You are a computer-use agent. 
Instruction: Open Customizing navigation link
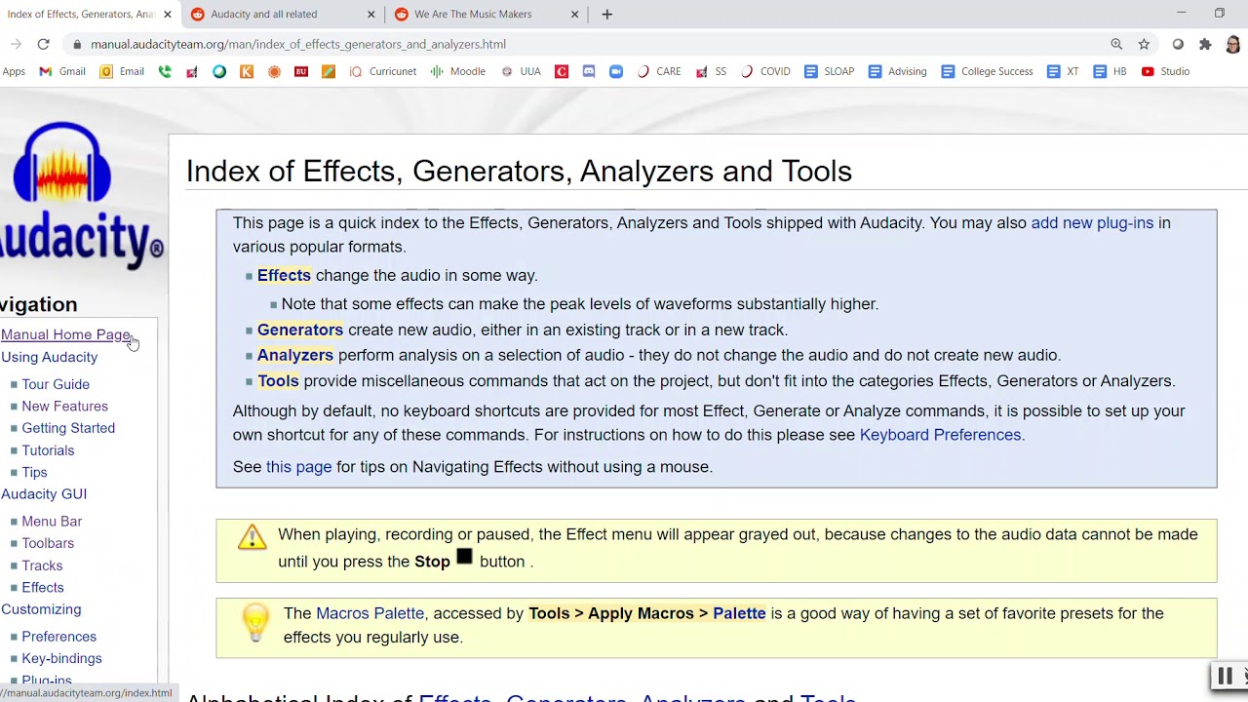pyautogui.click(x=41, y=609)
